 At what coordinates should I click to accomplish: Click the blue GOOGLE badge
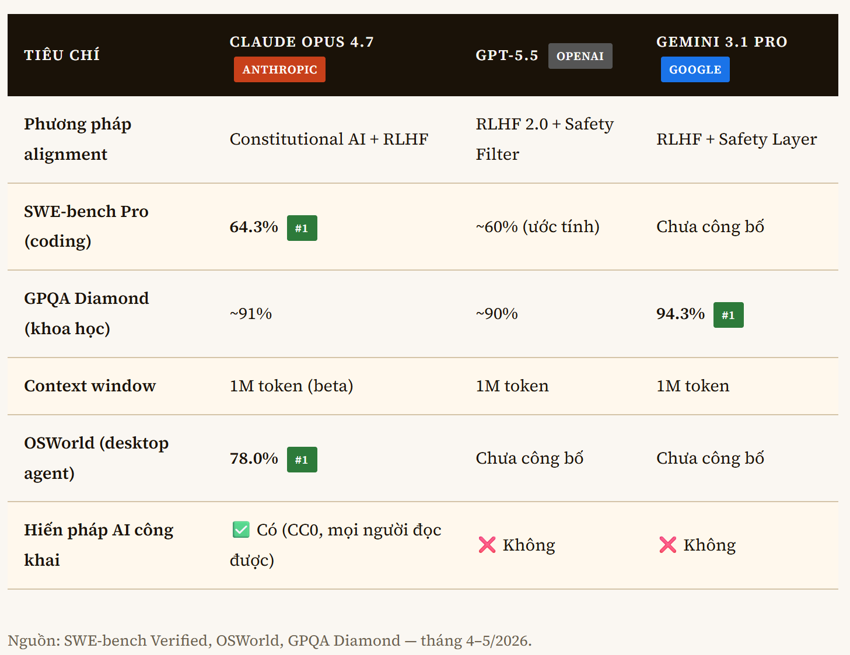point(695,69)
